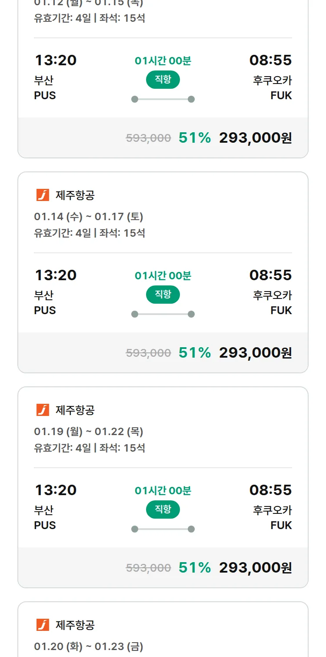
Task: Tap the 직항 badge on the 01.19 flight card
Action: (x=163, y=510)
